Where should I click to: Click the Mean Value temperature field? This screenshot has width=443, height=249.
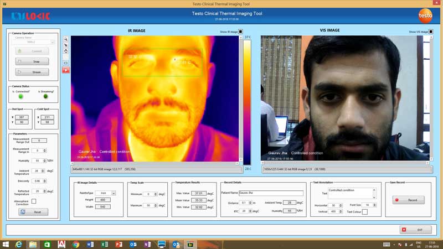point(199,200)
